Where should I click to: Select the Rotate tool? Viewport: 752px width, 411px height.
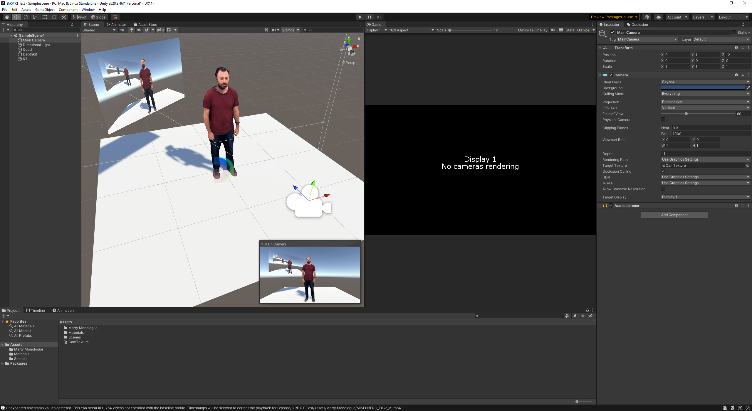point(26,17)
